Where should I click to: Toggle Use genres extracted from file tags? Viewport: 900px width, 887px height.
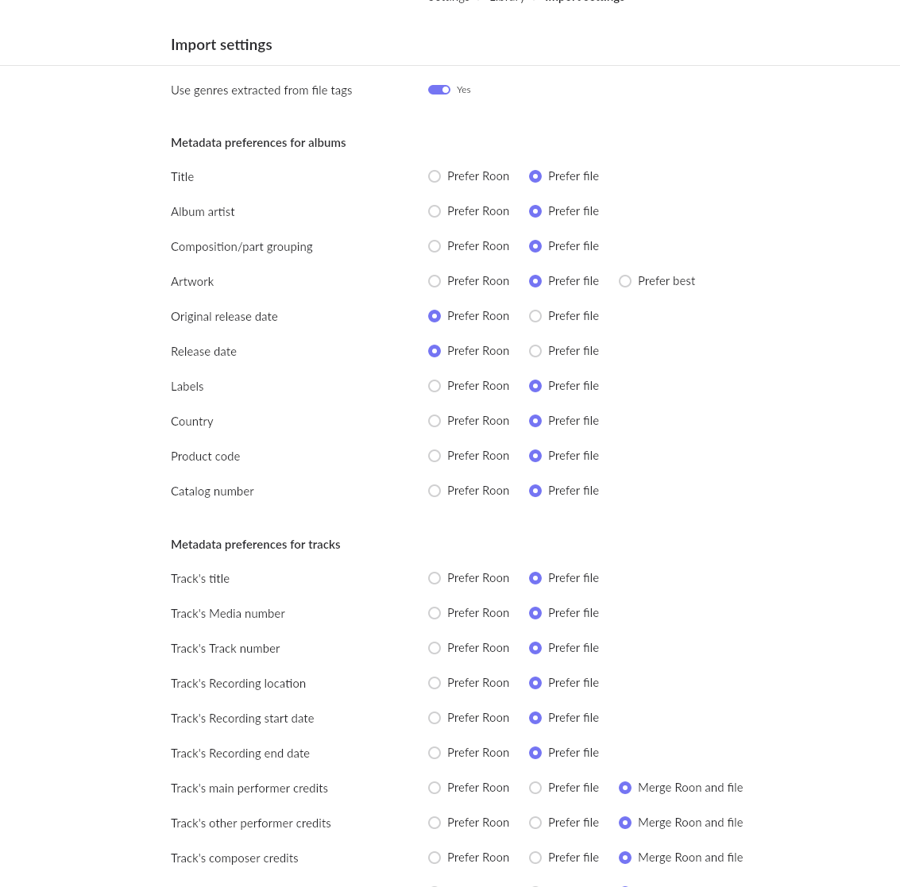(x=439, y=90)
